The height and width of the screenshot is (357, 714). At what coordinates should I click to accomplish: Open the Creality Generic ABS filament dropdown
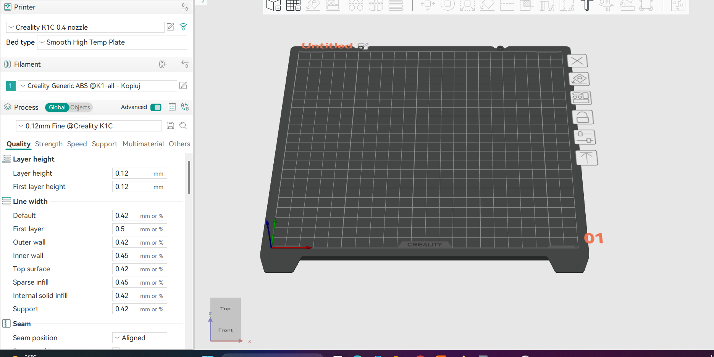pyautogui.click(x=97, y=86)
